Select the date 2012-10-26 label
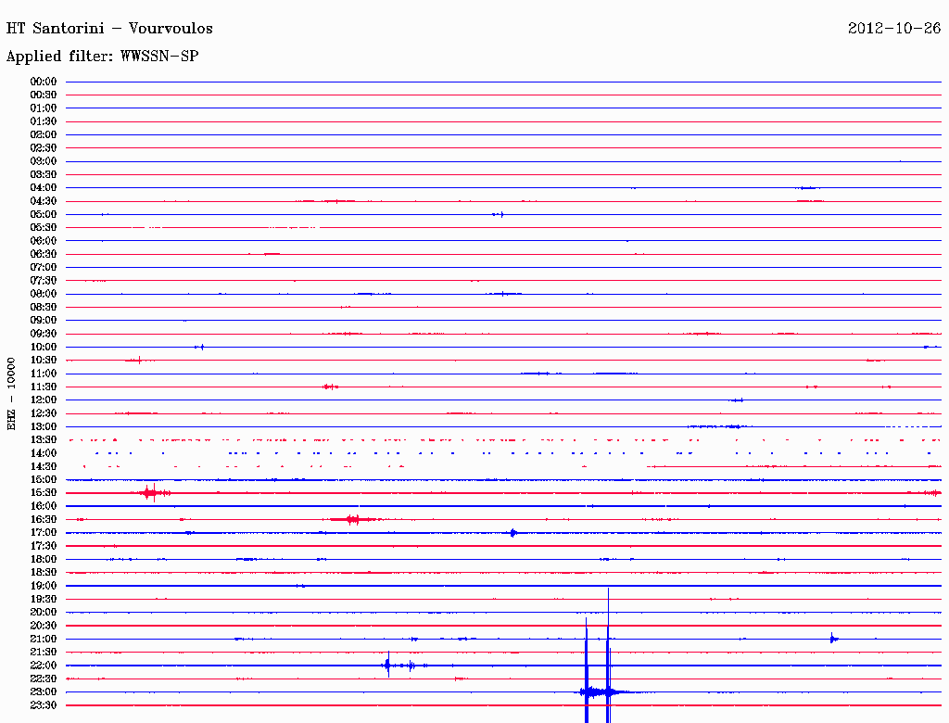 click(x=894, y=29)
